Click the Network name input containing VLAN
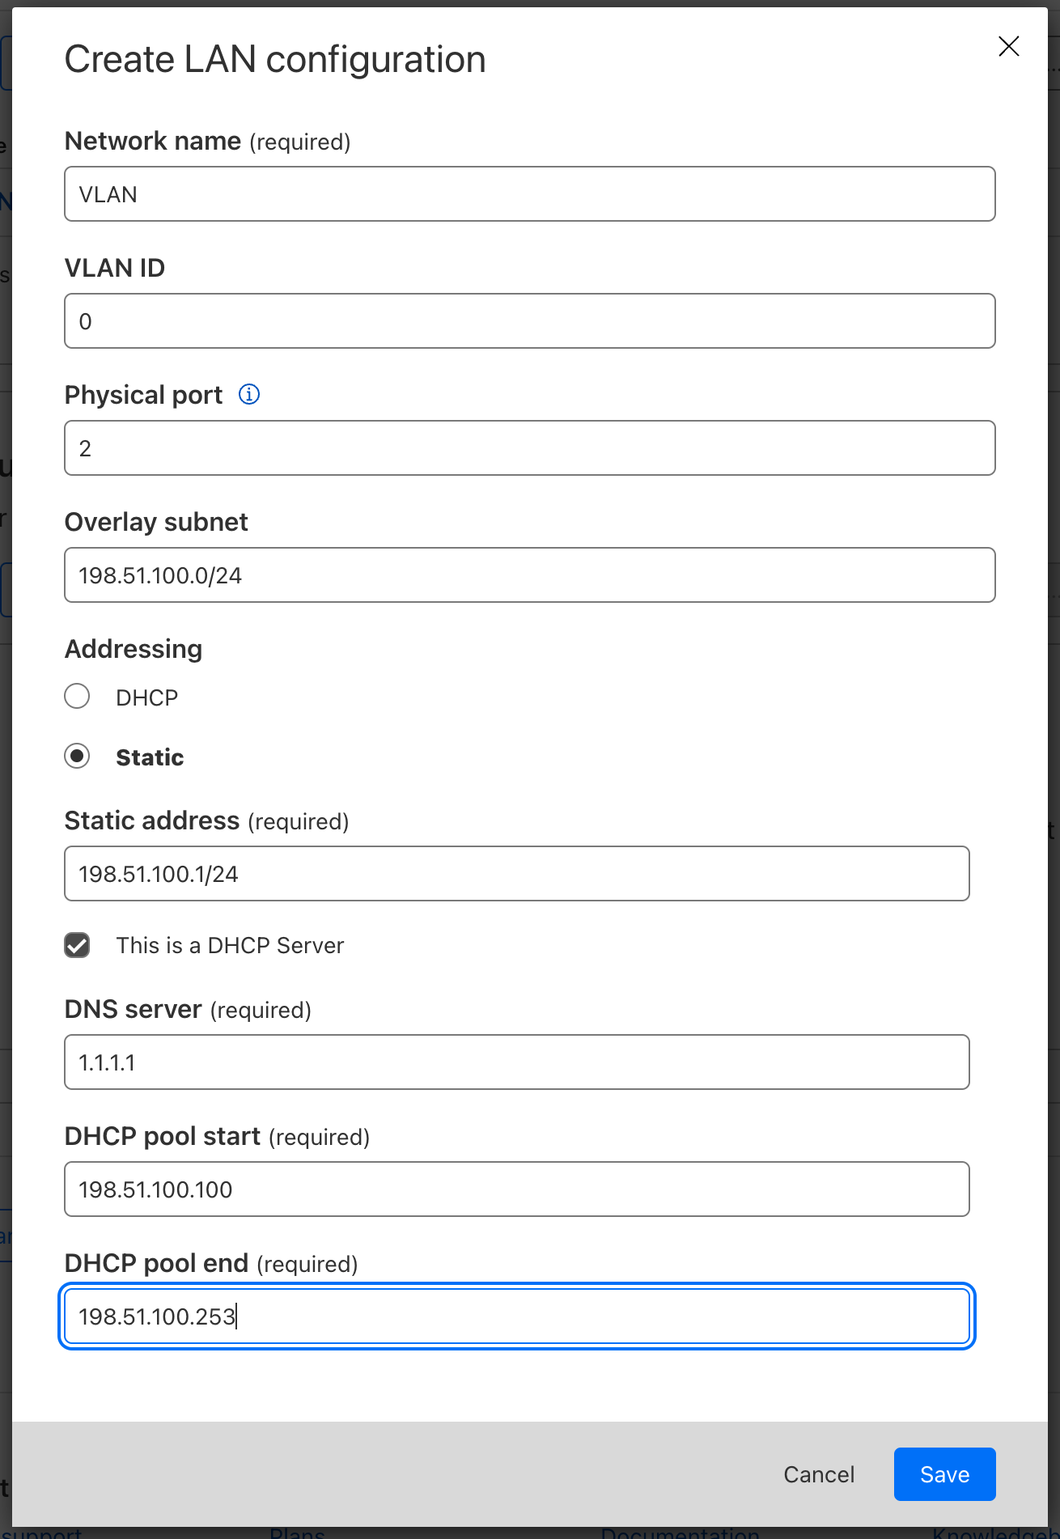Image resolution: width=1060 pixels, height=1539 pixels. point(530,193)
